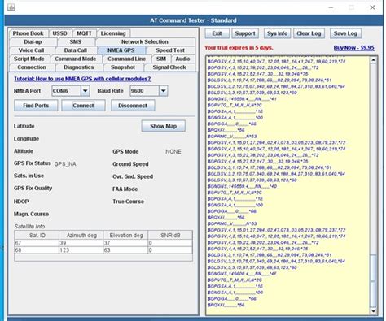Image resolution: width=386 pixels, height=321 pixels.
Task: Switch to Signal Check tab
Action: (x=169, y=67)
